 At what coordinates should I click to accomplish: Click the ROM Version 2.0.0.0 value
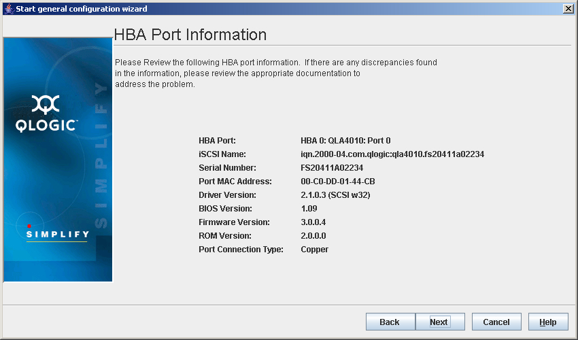point(313,236)
